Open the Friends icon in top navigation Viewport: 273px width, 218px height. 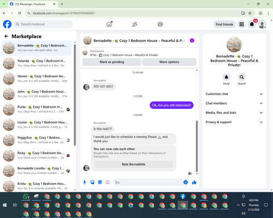[135, 24]
